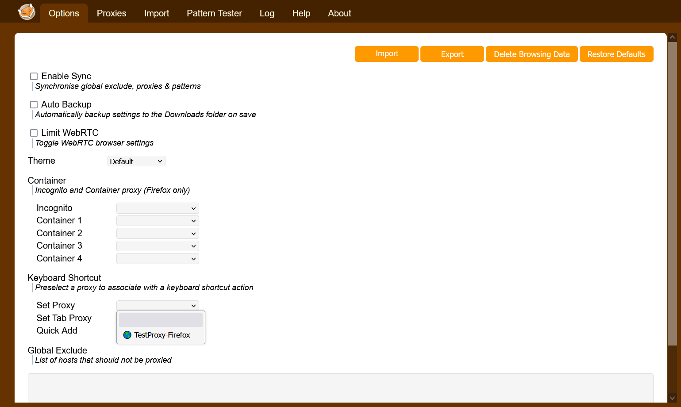The height and width of the screenshot is (407, 681).
Task: Click the Enable Sync label text
Action: (66, 76)
